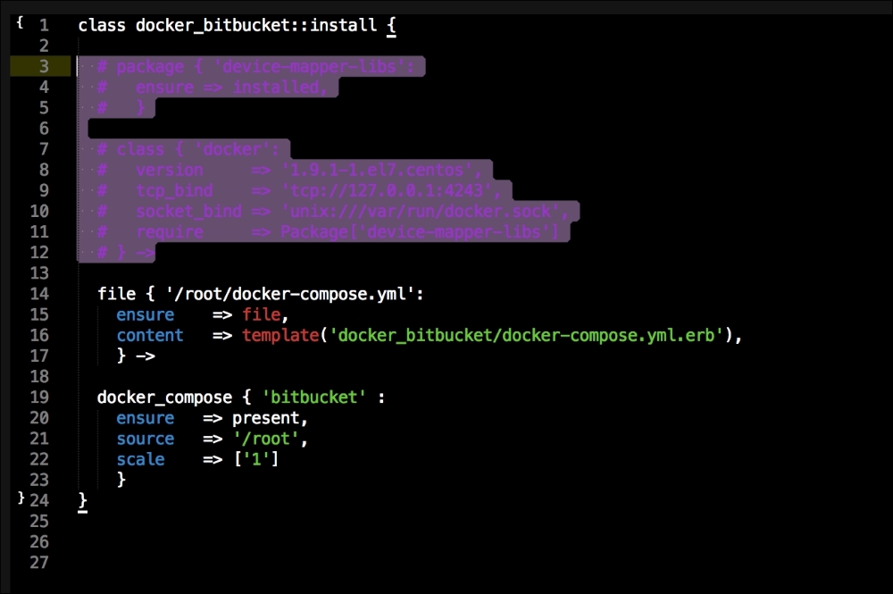Click line number 27 in the gutter
Screen dimensions: 893x594
click(x=39, y=563)
